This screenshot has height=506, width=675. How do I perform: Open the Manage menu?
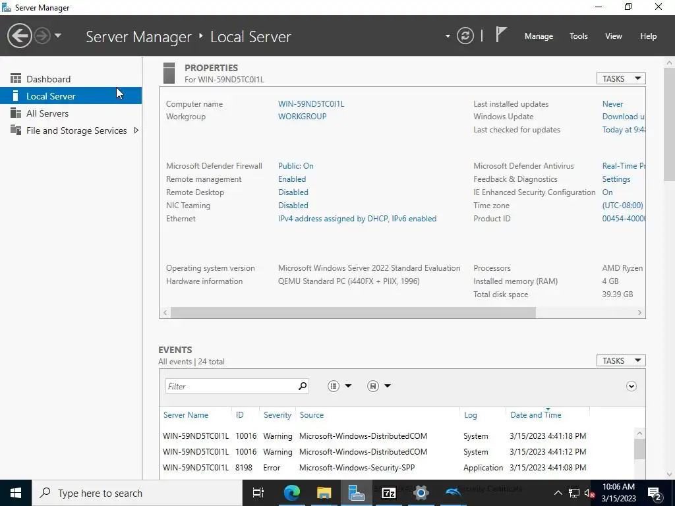tap(539, 36)
